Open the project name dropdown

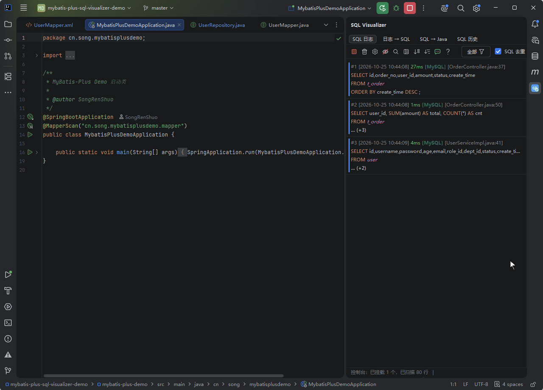tap(84, 8)
